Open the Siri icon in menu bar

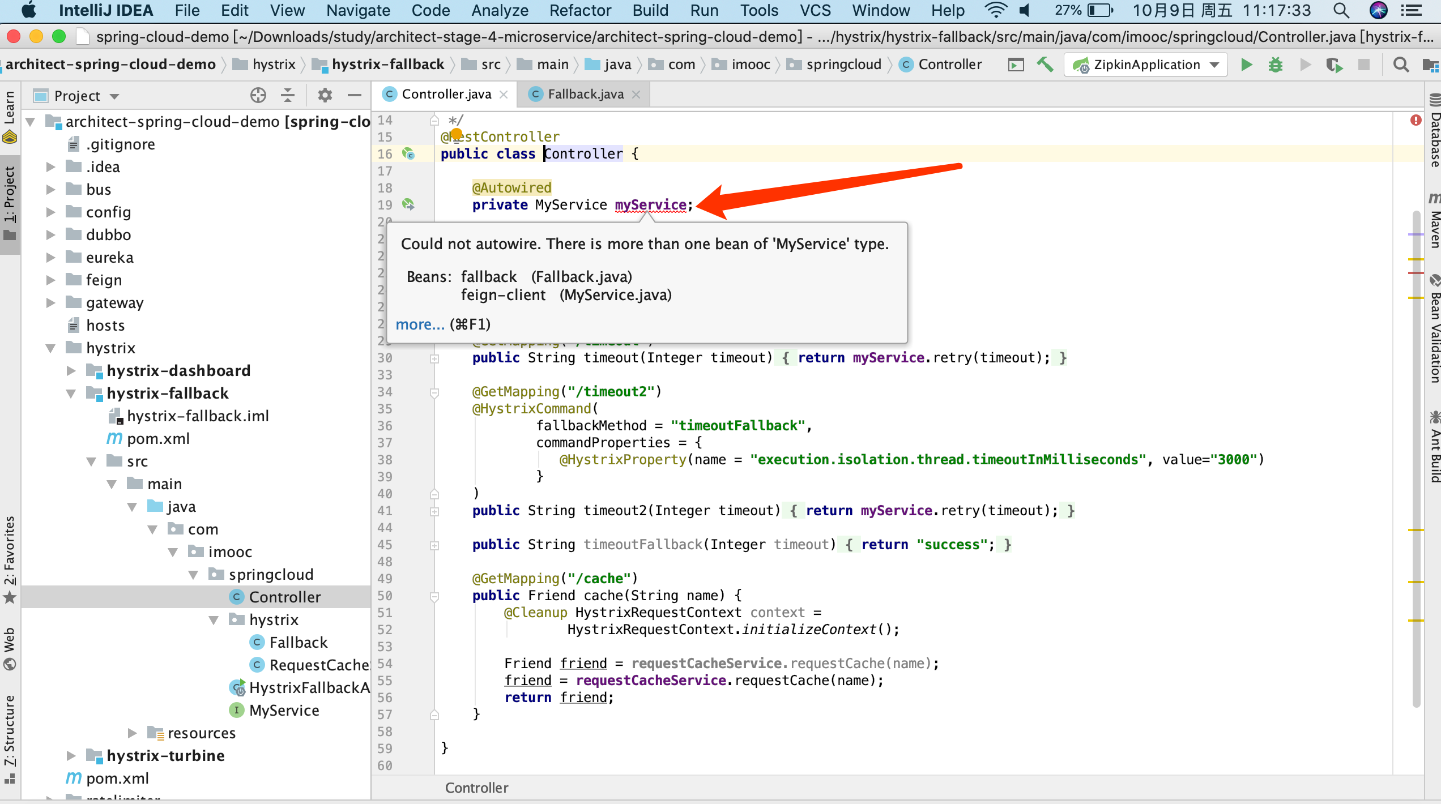point(1378,10)
